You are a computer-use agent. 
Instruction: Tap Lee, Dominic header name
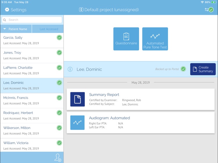[x=89, y=69]
